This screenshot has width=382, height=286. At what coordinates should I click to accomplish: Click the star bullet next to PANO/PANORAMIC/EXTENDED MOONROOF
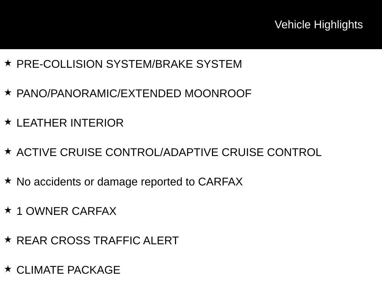click(x=8, y=92)
